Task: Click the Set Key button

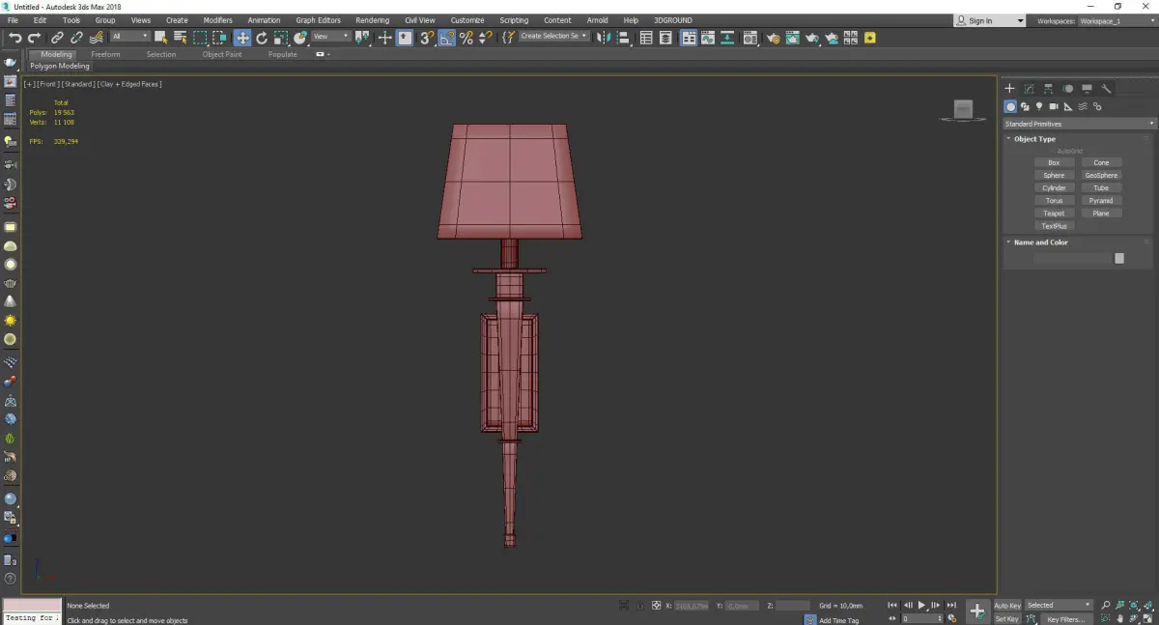Action: [x=1007, y=618]
